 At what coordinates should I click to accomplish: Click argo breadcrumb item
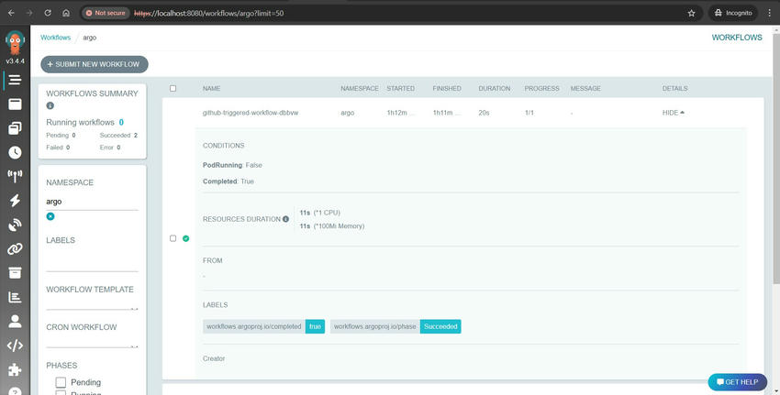[x=90, y=38]
